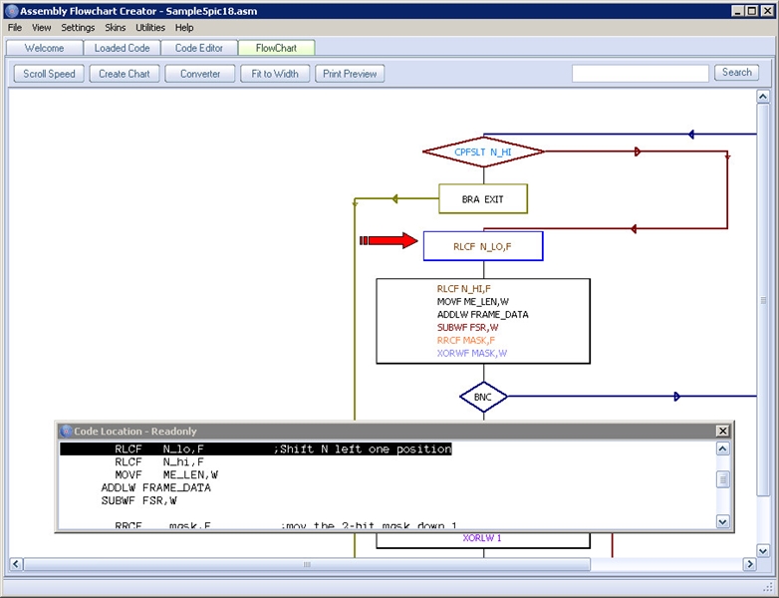Select the FlowChart tab
779x598 pixels.
click(x=276, y=48)
